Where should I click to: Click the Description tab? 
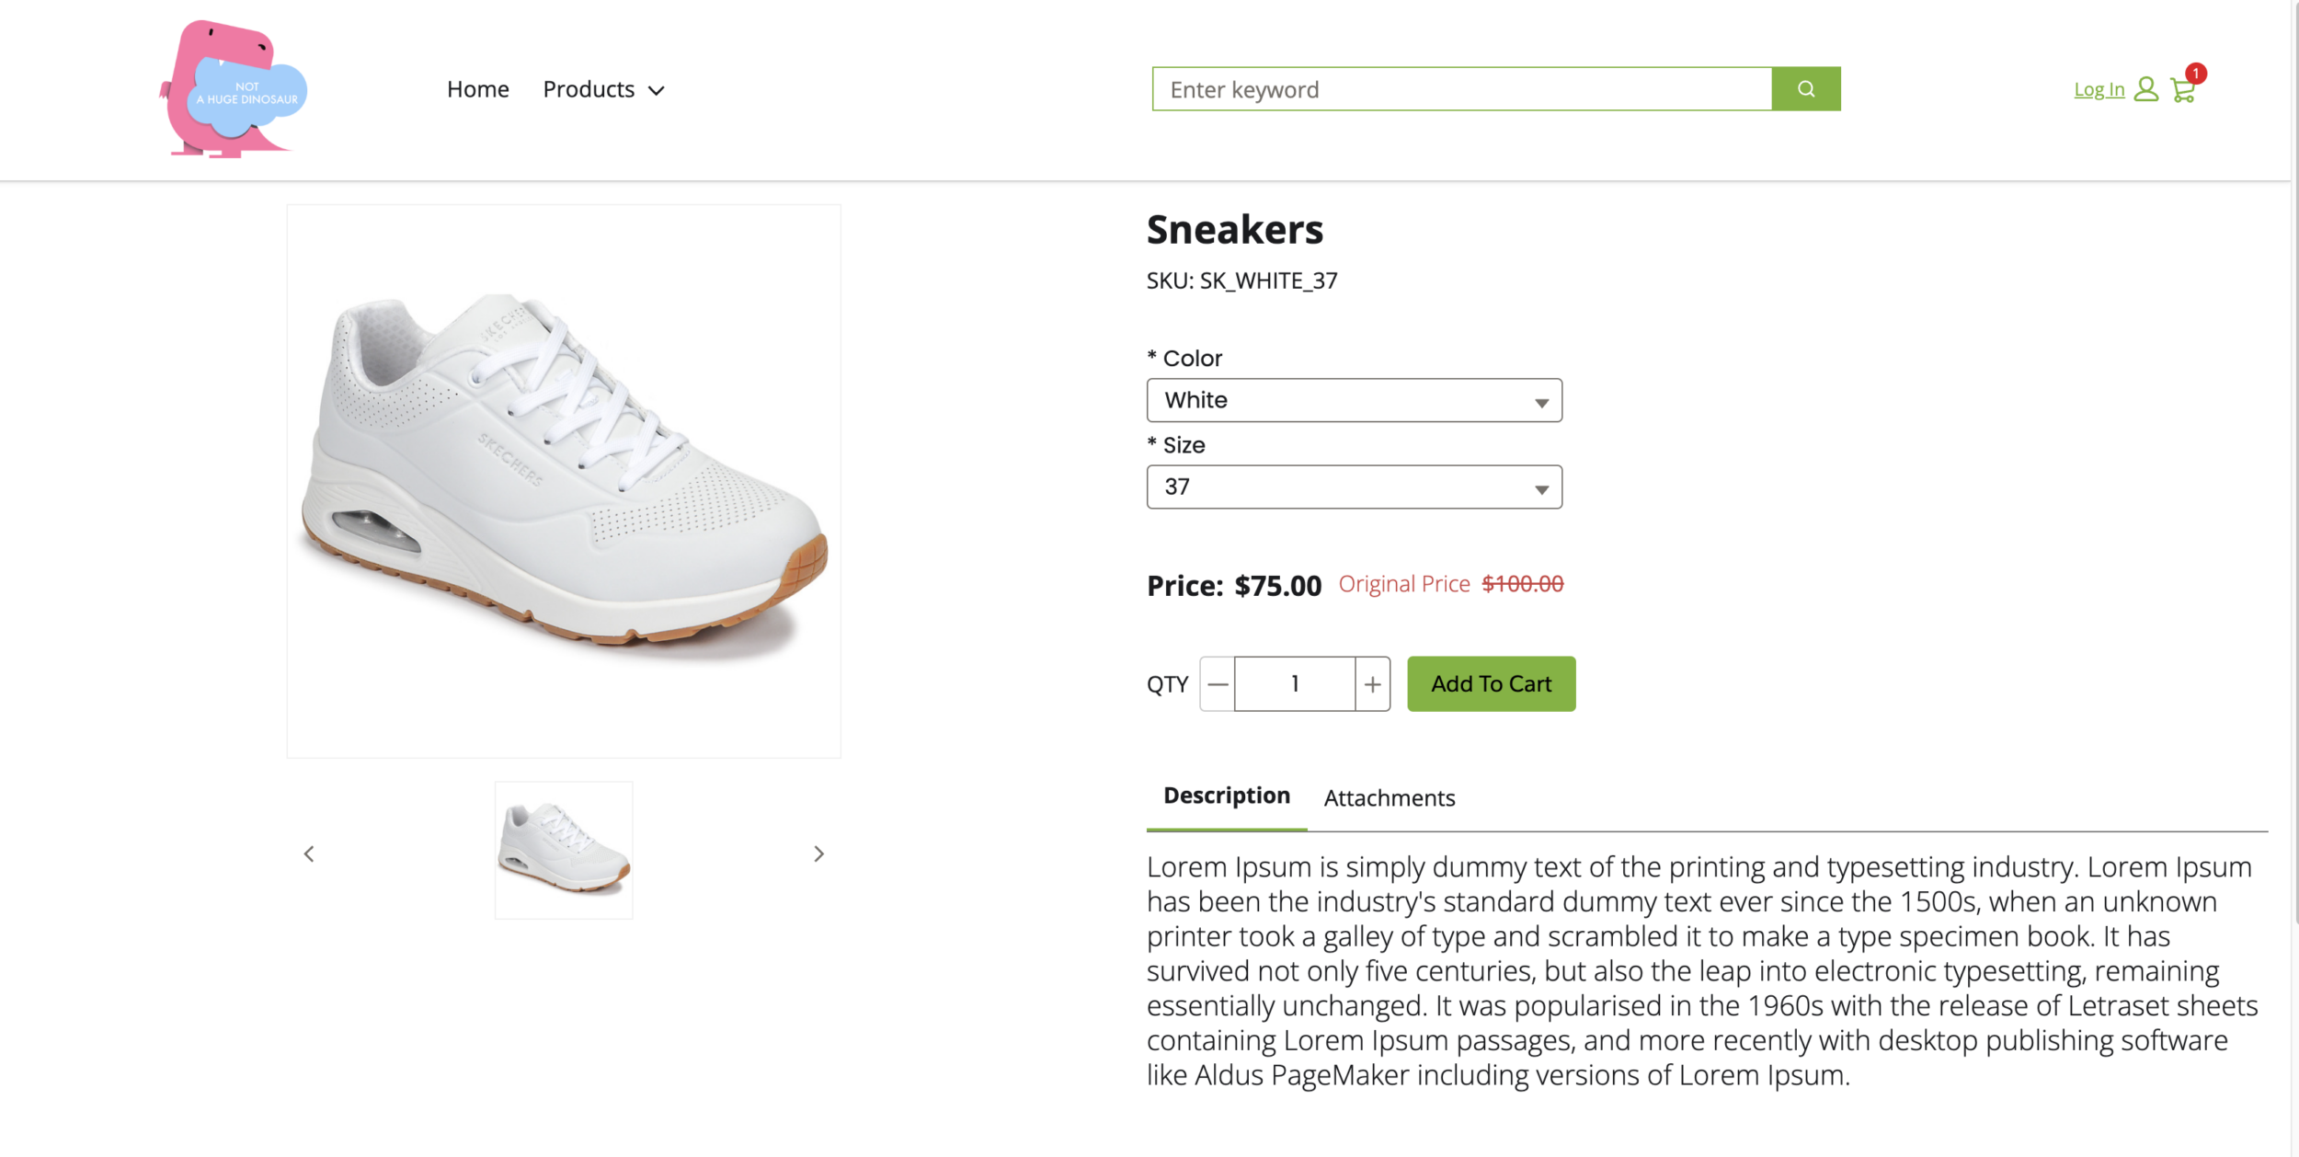tap(1227, 796)
